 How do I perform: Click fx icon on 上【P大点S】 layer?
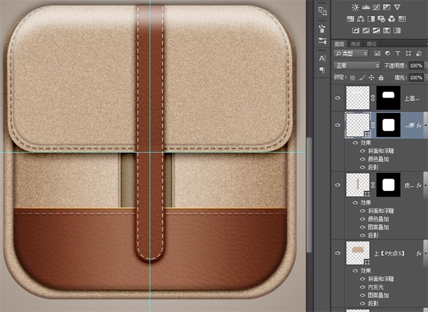point(419,254)
